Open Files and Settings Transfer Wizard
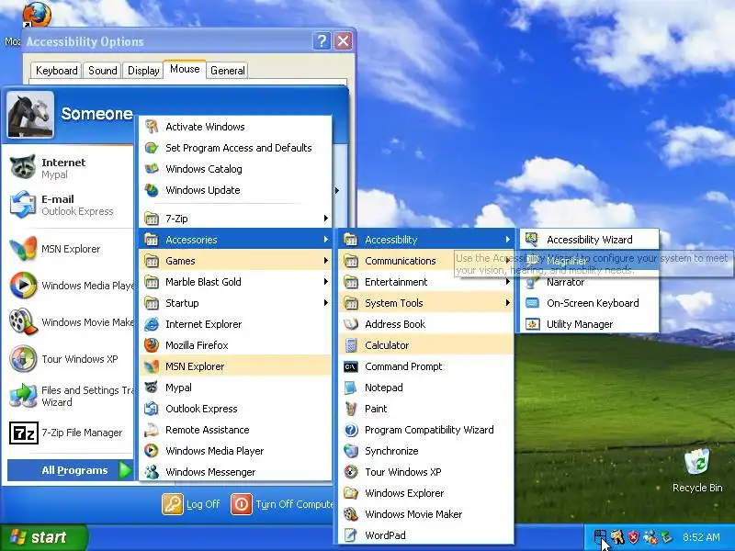 pos(71,396)
